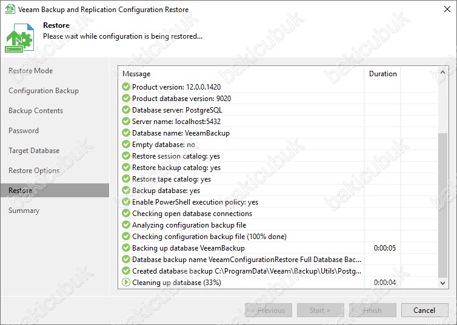Select the 'Restore session catalog: yes' text
457x325 pixels.
pyautogui.click(x=176, y=156)
